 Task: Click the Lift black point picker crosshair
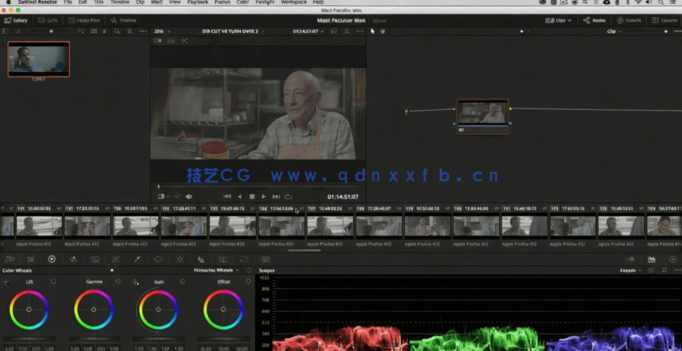pos(6,282)
